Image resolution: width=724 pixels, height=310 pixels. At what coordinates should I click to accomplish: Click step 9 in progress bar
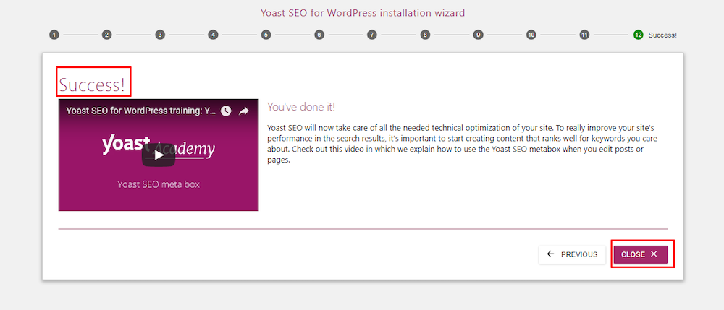pos(478,35)
